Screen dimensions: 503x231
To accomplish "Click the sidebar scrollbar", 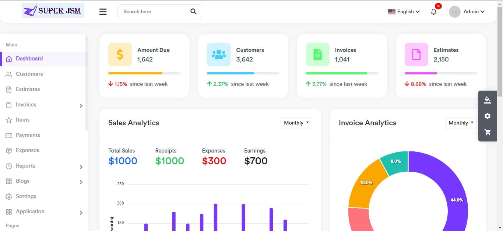I will 87,83.
